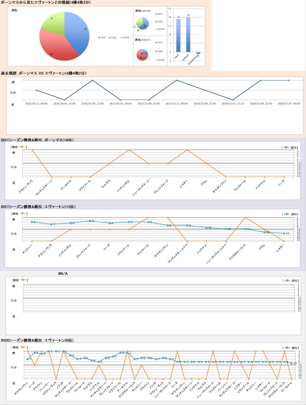Click the 順位 legend in the ボーンマス(16位) chart

290,148
